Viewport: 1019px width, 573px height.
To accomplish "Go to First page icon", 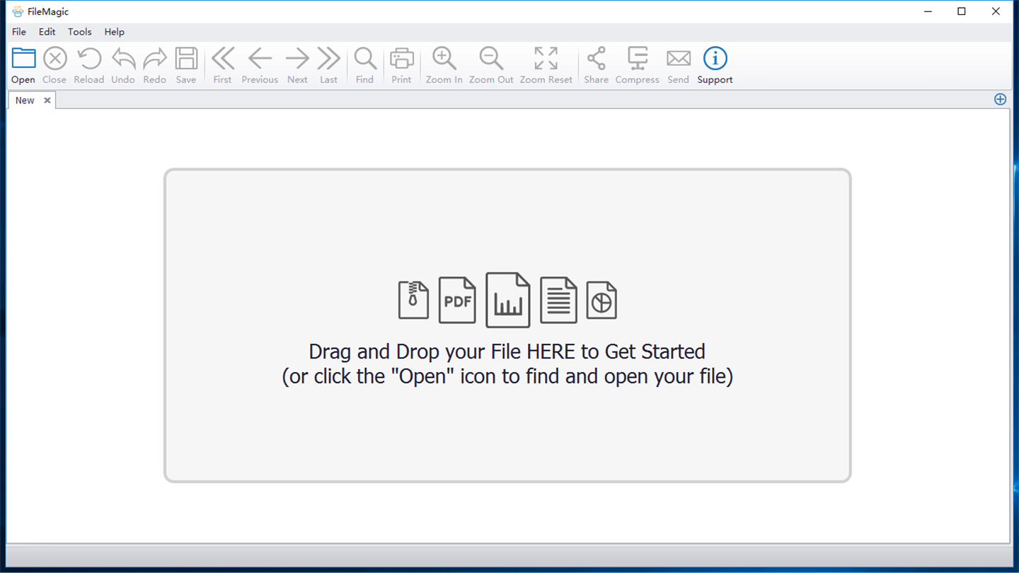I will point(223,59).
